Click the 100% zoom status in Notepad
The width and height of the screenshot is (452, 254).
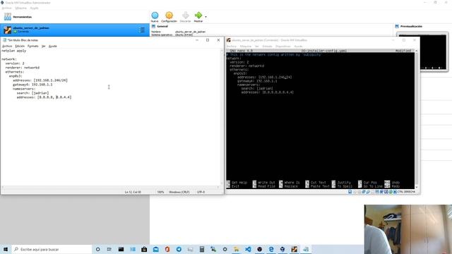160,192
